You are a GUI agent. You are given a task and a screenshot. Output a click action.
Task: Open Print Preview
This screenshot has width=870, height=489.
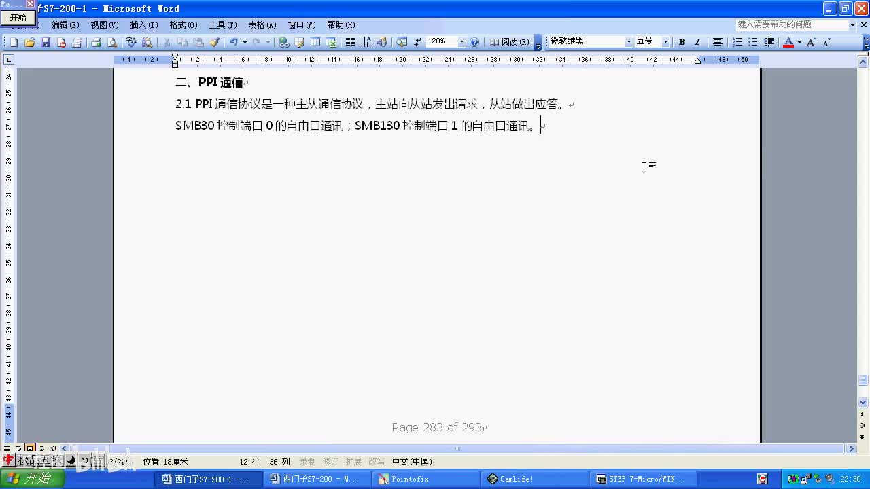(x=112, y=42)
